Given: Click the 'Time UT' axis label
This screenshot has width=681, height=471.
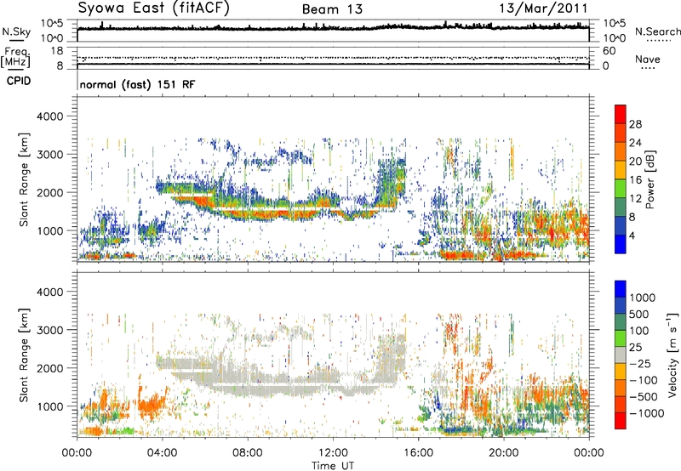Looking at the screenshot, I should click(x=333, y=465).
